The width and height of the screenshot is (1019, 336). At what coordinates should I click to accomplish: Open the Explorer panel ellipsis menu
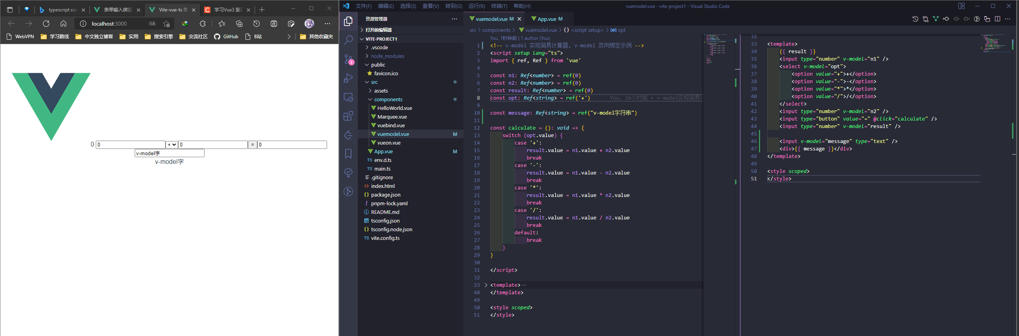click(454, 19)
